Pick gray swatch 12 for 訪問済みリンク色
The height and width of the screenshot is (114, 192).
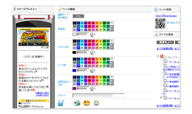[75, 80]
